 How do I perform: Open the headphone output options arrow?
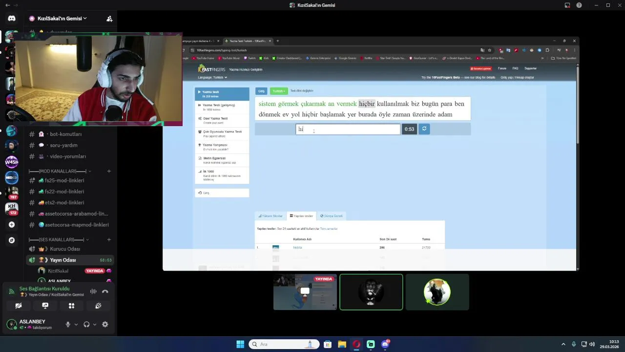coord(94,324)
